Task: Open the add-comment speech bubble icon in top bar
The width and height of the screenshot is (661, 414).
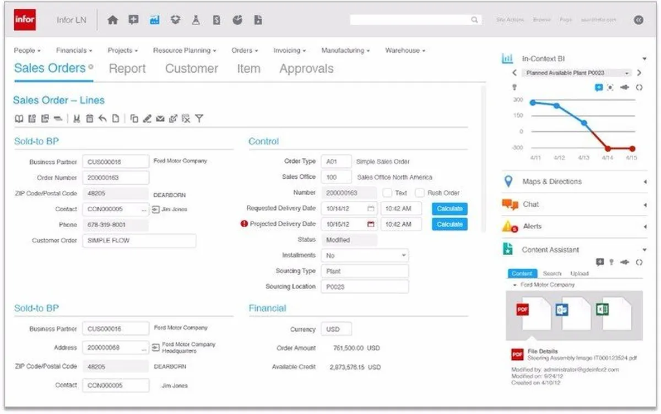Action: [133, 20]
